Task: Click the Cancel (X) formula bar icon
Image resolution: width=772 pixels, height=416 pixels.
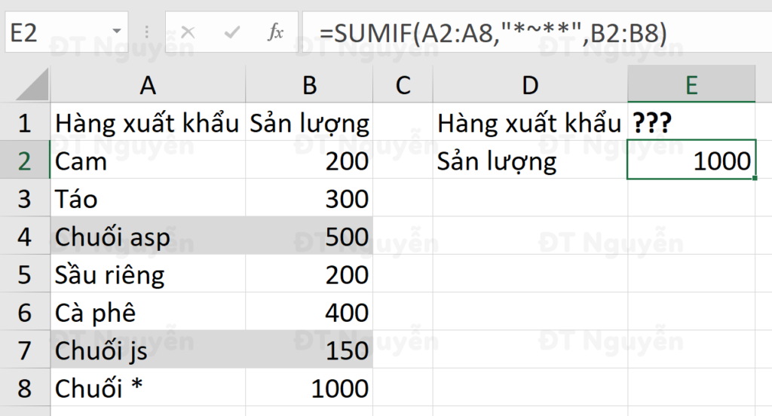Action: (x=188, y=32)
